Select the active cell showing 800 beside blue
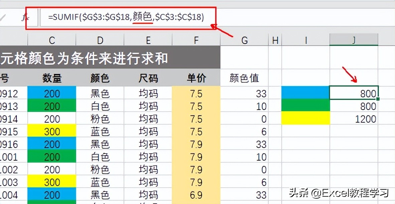The width and height of the screenshot is (395, 204). pos(354,92)
